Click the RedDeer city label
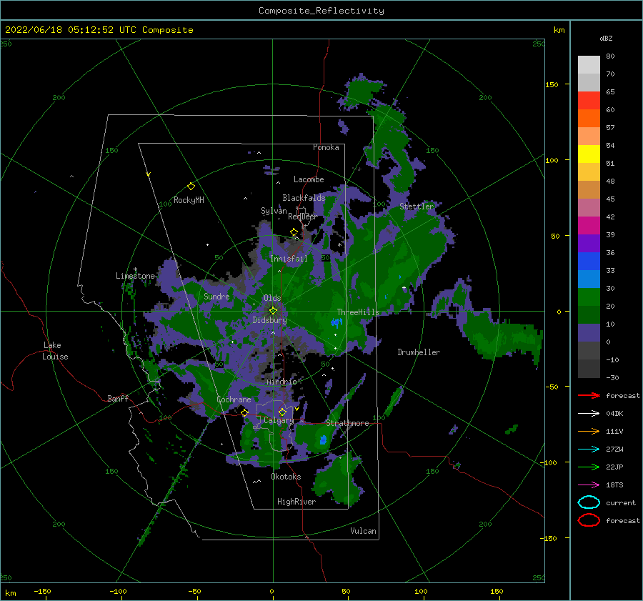Screen dimensions: 643x601 303,217
